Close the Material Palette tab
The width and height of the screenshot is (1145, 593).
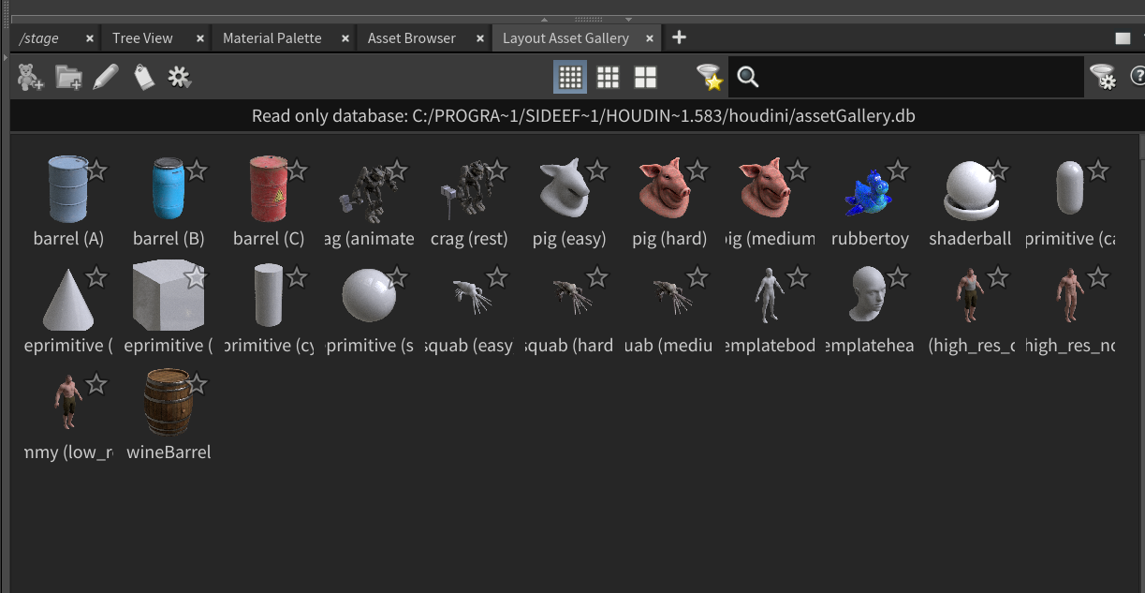click(x=345, y=38)
